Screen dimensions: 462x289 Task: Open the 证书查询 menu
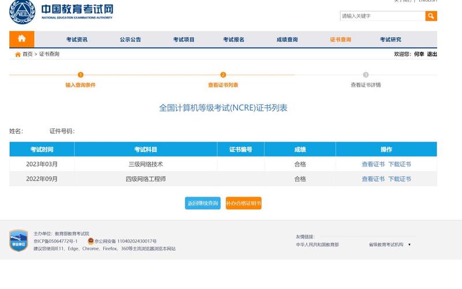click(x=340, y=39)
